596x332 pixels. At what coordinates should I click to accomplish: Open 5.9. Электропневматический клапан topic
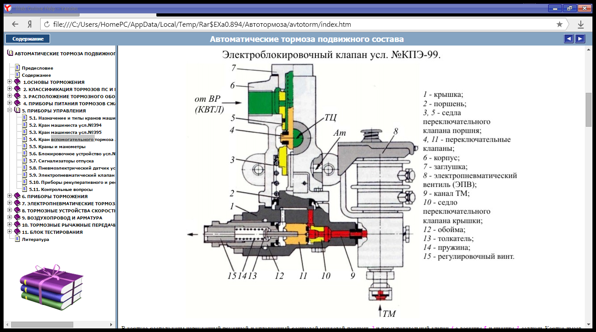click(x=72, y=175)
